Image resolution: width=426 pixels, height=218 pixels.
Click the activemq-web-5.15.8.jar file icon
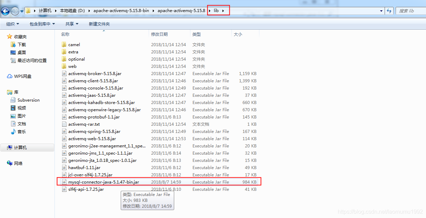64,138
